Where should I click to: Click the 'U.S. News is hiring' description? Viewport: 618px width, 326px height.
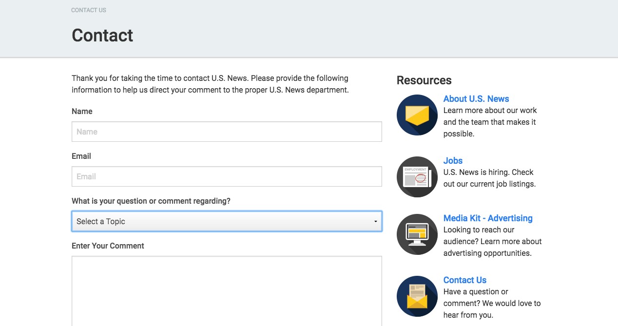[x=489, y=178]
